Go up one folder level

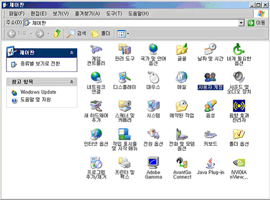[57, 33]
